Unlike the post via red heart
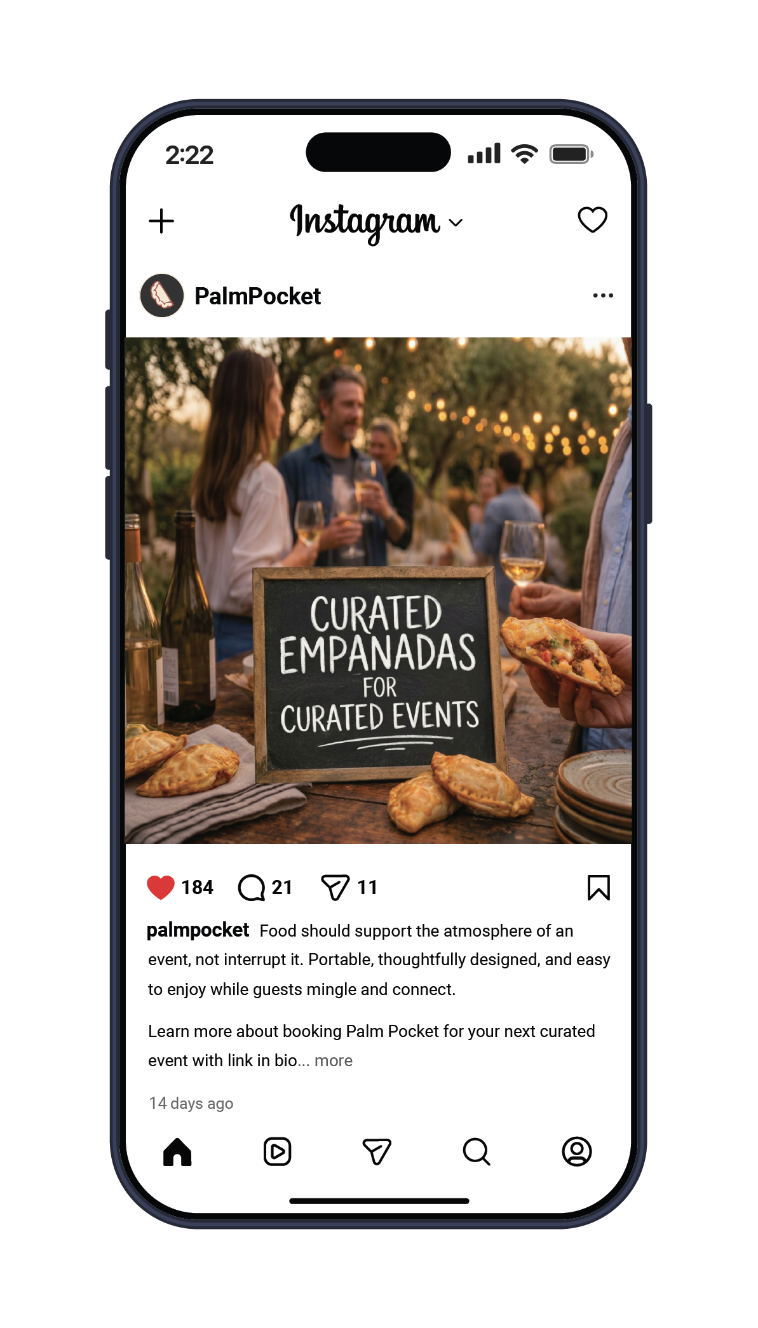Image resolution: width=758 pixels, height=1328 pixels. click(x=161, y=887)
